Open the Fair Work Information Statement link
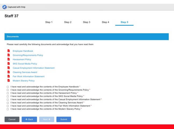The width and height of the screenshot is (174, 129). 28,76
